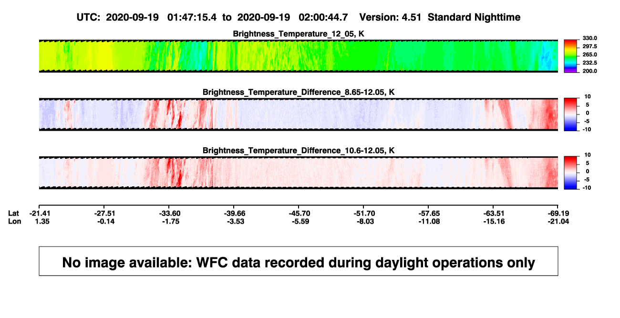Image resolution: width=620 pixels, height=318 pixels.
Task: Click latitude value -51.70
Action: click(x=363, y=213)
